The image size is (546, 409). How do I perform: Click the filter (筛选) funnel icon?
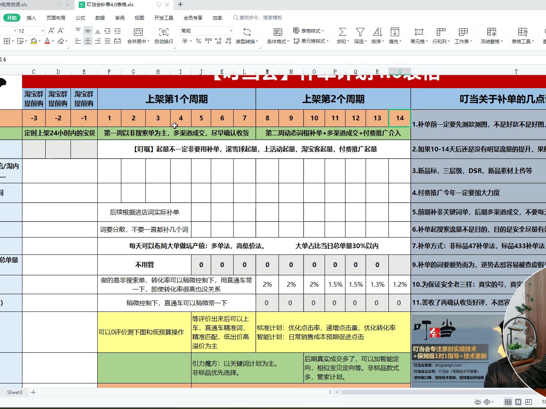(x=360, y=32)
